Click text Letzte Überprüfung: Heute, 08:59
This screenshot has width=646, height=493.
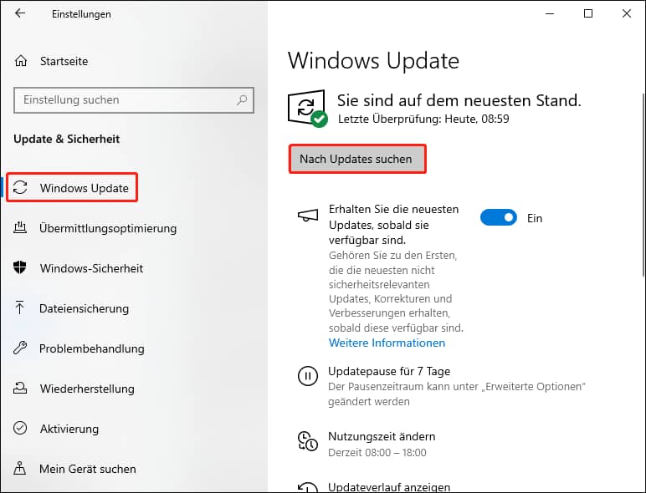pos(423,119)
